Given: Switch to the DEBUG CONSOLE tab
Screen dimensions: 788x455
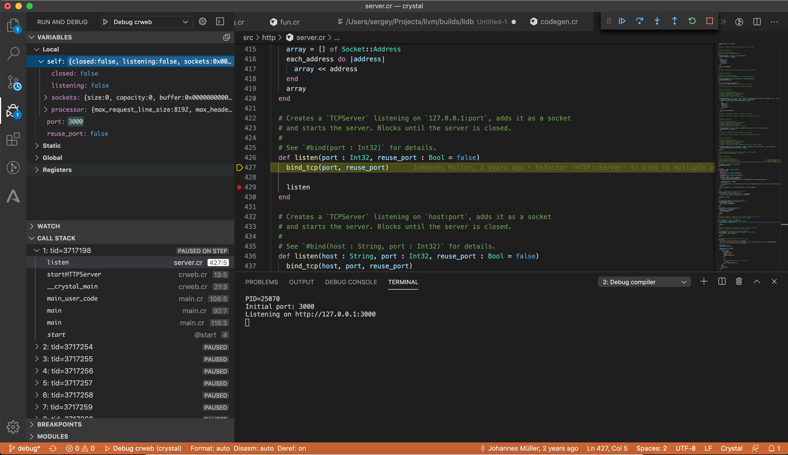Looking at the screenshot, I should pyautogui.click(x=351, y=282).
